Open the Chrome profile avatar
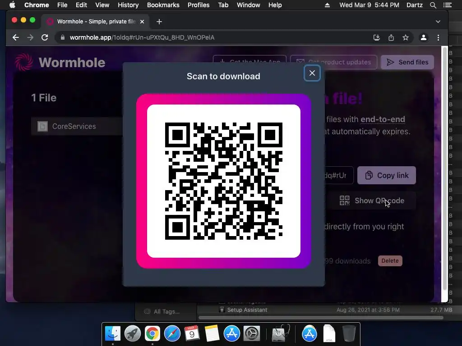This screenshot has width=462, height=346. 424,37
